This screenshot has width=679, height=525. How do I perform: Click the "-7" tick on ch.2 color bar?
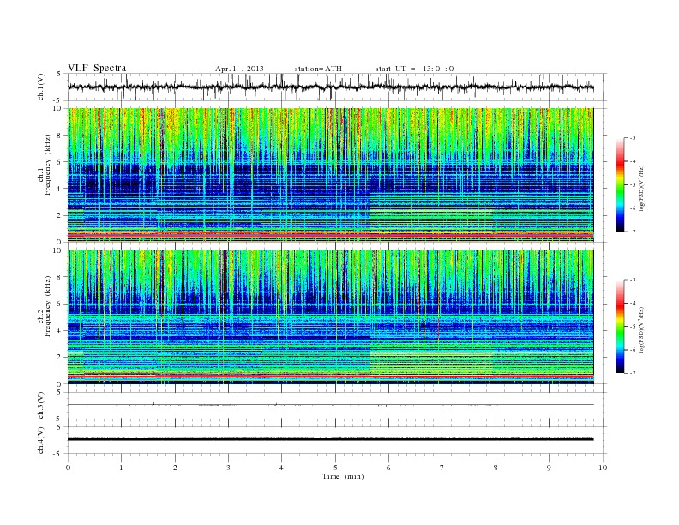pos(633,373)
